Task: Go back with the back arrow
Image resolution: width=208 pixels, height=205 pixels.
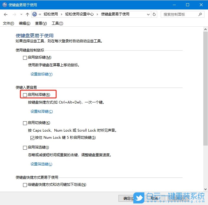Action: click(x=6, y=14)
